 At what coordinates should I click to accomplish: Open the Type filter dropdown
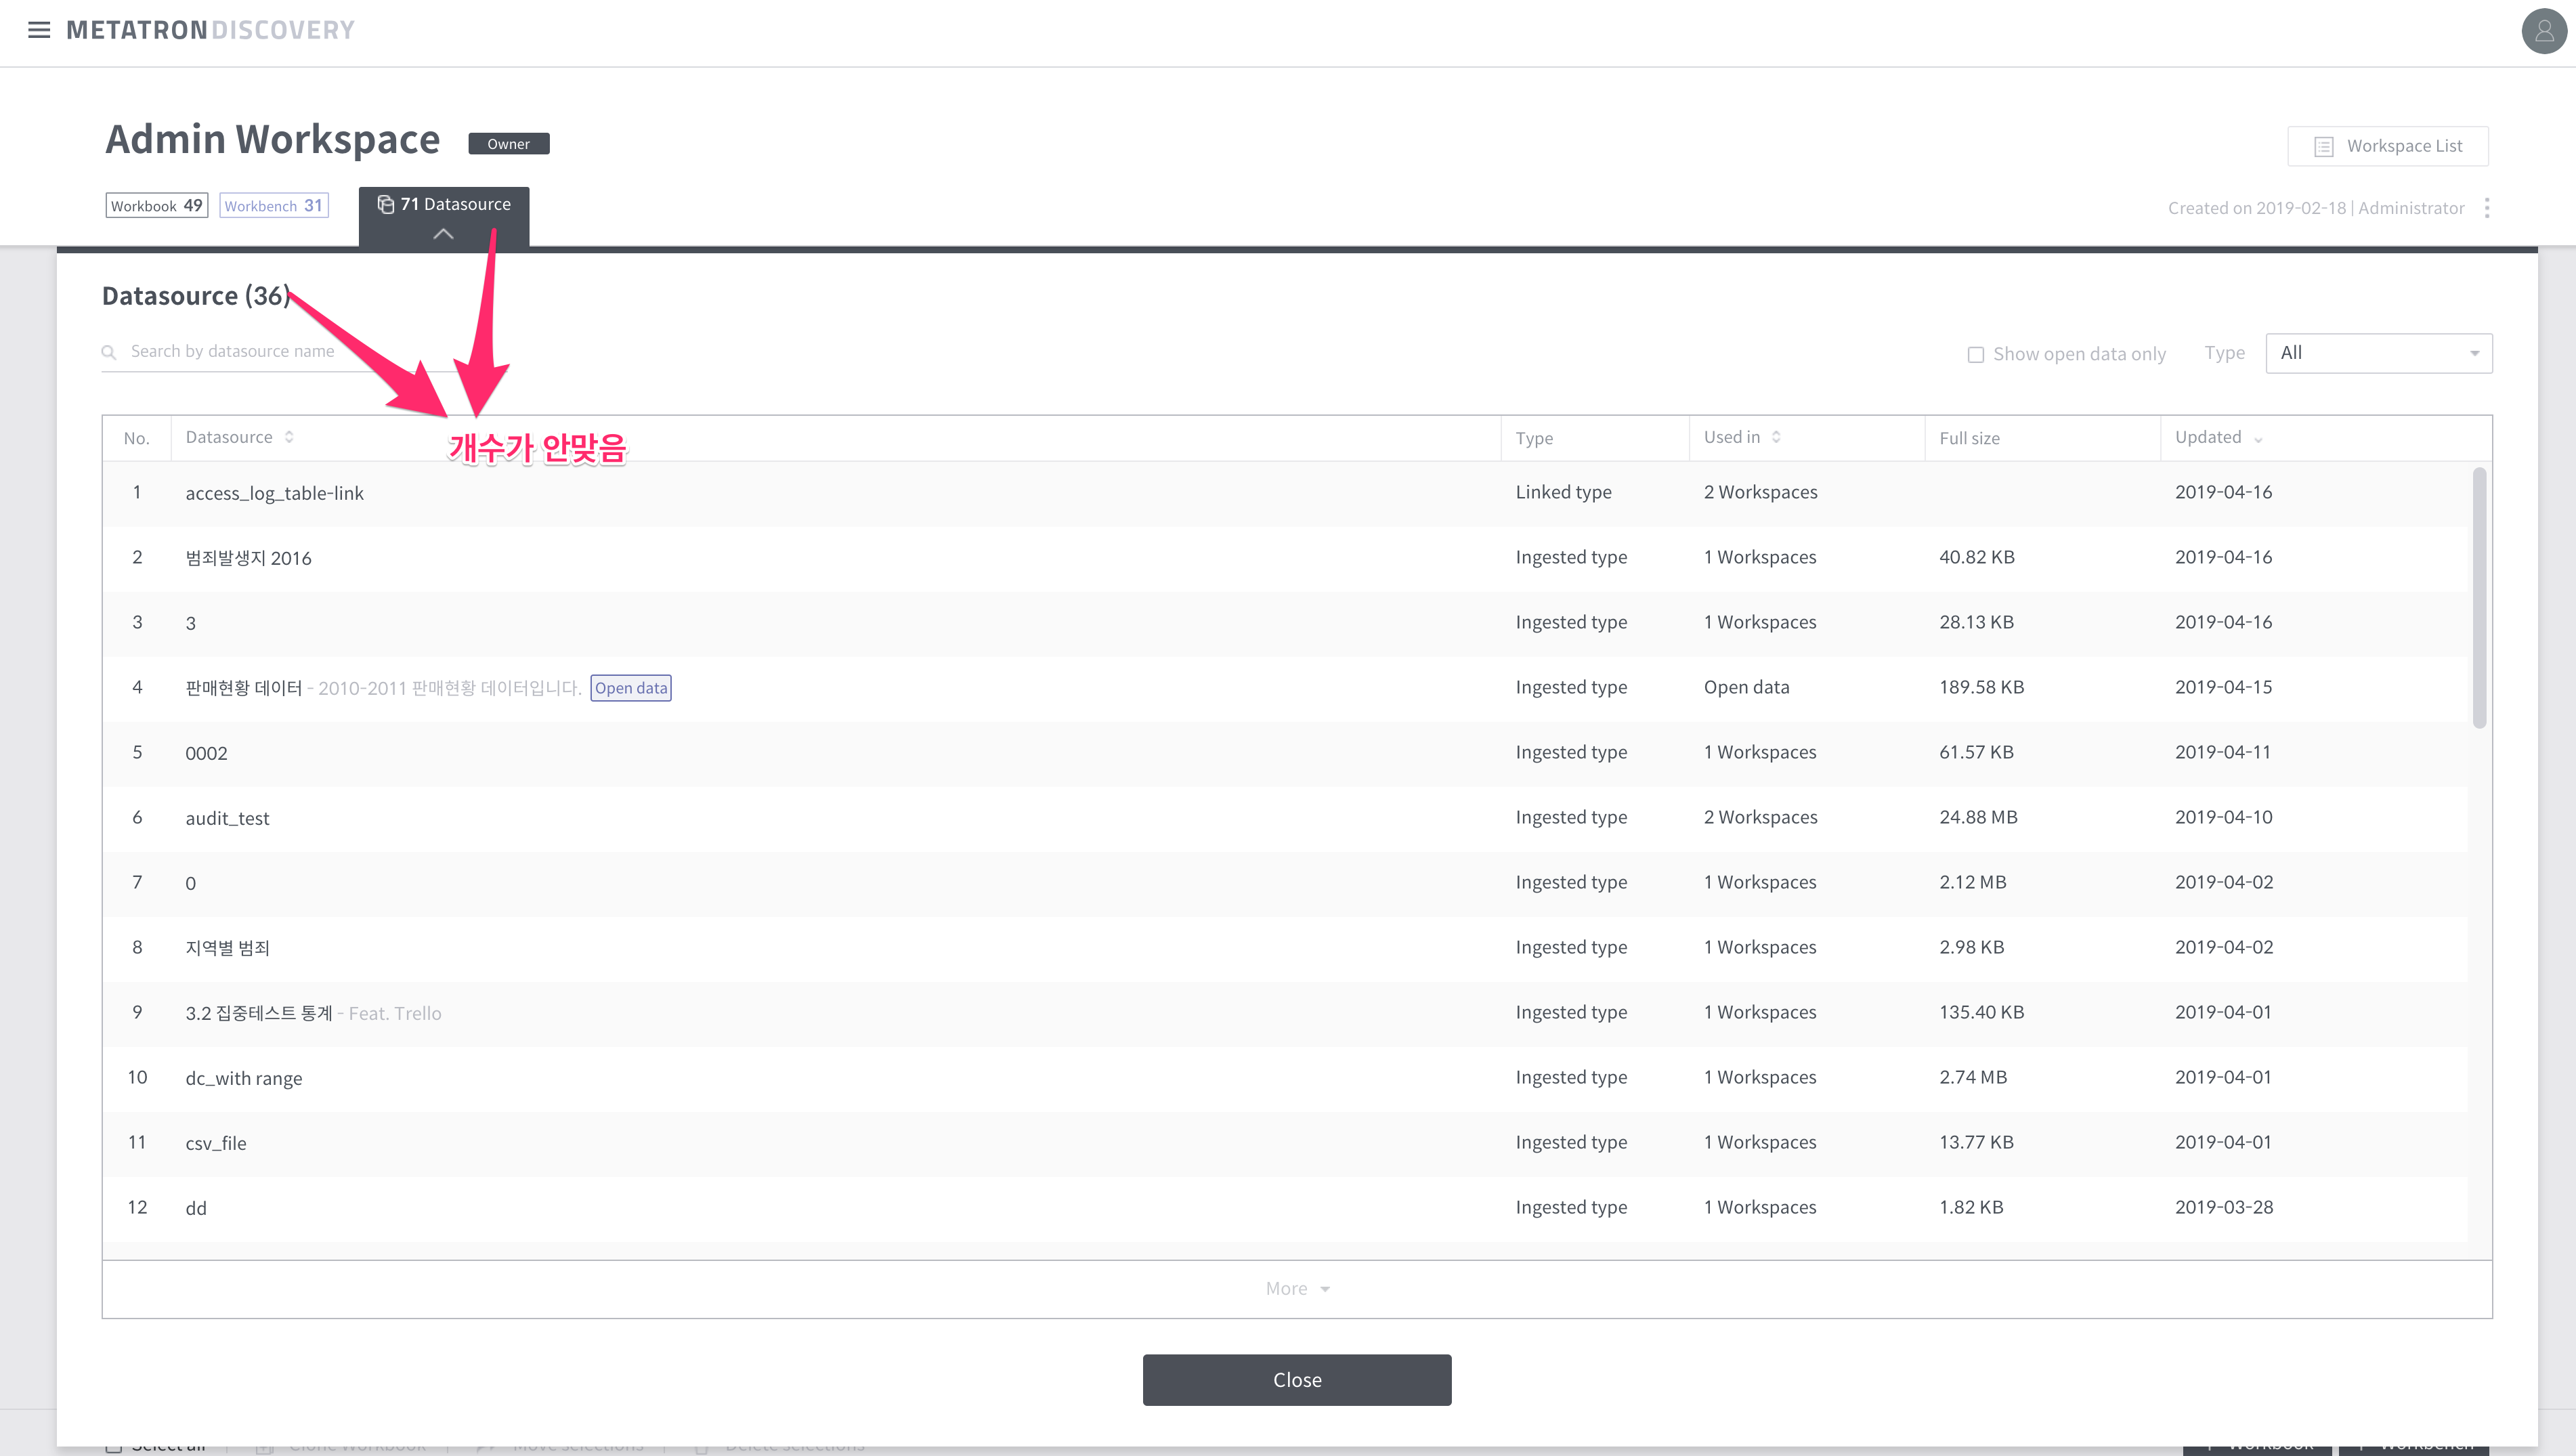click(2379, 353)
